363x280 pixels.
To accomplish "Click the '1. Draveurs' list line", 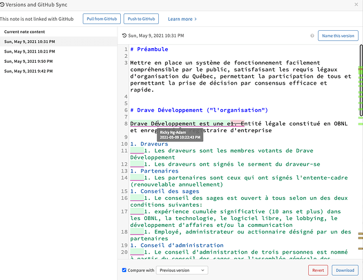I will click(x=149, y=144).
